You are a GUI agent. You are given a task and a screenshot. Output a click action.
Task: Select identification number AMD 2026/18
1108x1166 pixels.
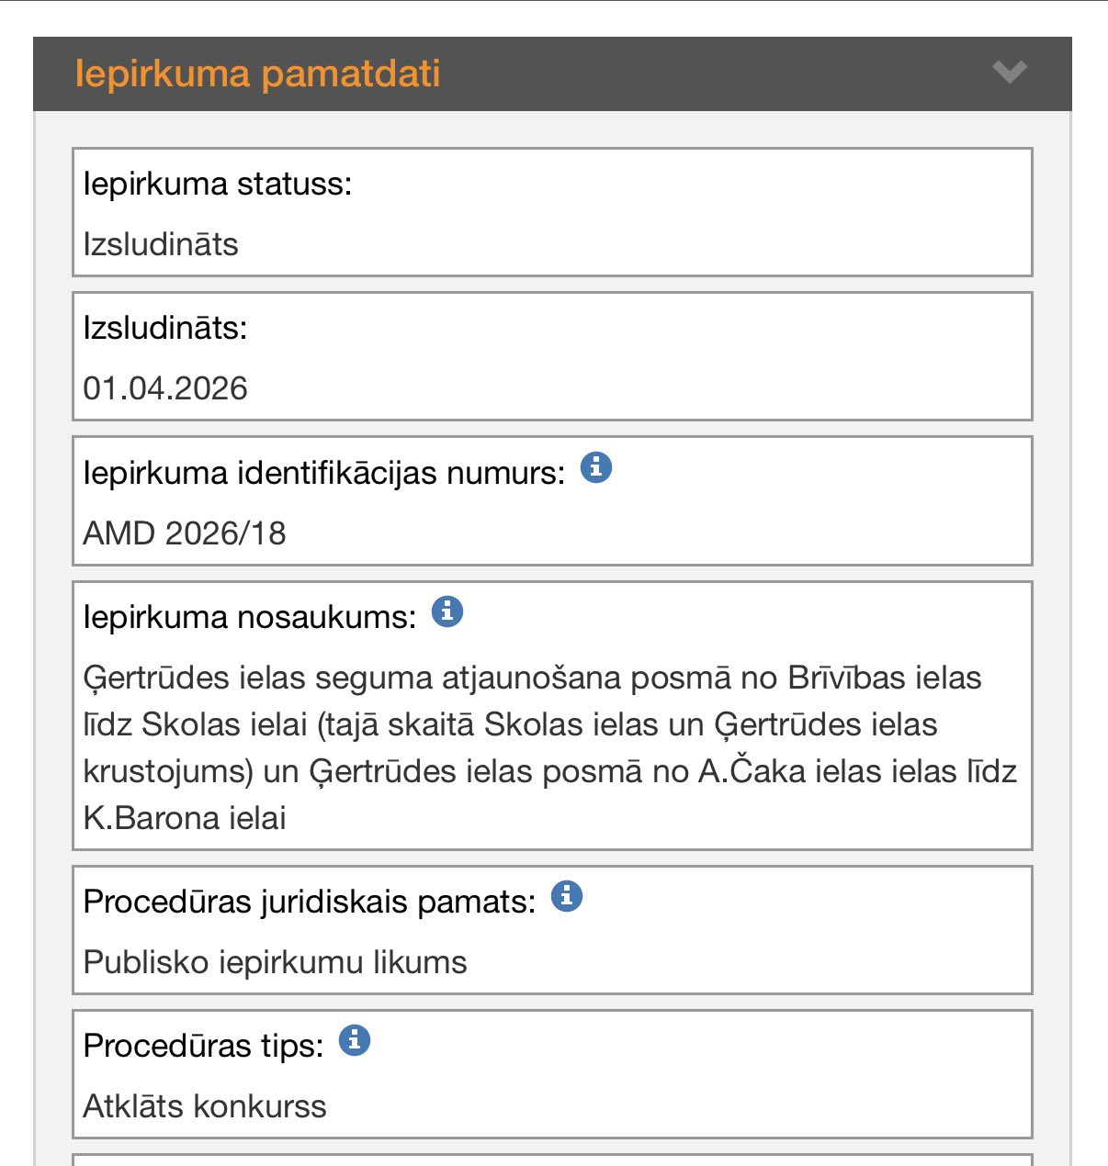(185, 533)
